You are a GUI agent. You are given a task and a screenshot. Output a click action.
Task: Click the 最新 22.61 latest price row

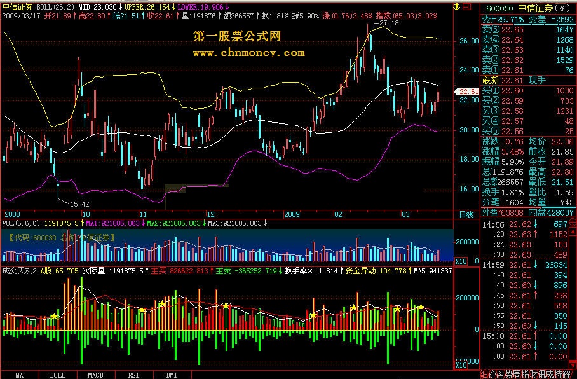503,80
